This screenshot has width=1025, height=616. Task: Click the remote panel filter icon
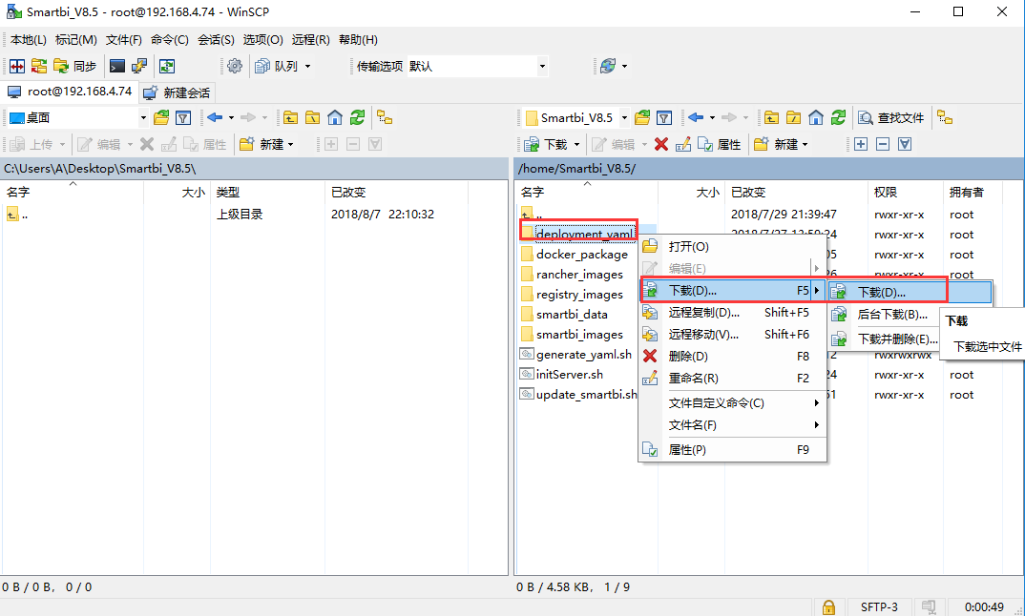pos(664,118)
